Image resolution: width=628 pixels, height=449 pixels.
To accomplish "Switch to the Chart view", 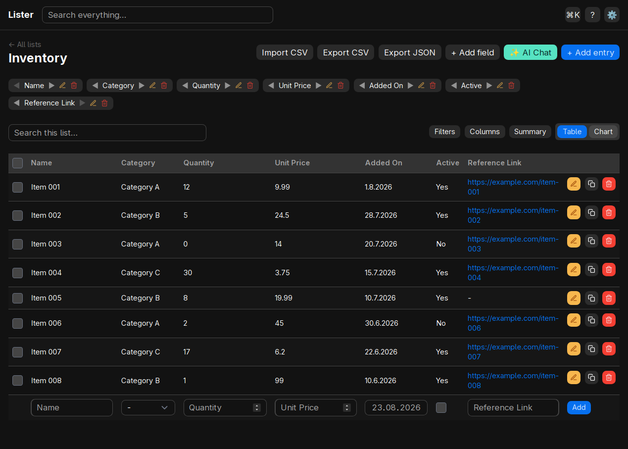I will pyautogui.click(x=603, y=132).
